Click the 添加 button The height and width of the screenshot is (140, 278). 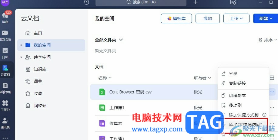(208, 18)
